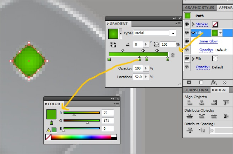This screenshot has height=154, width=233.
Task: Click Horizontal Align Center icon
Action: (202, 102)
